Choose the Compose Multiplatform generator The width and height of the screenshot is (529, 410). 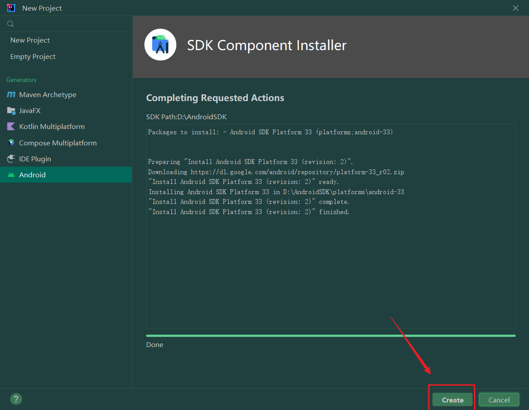[x=66, y=143]
